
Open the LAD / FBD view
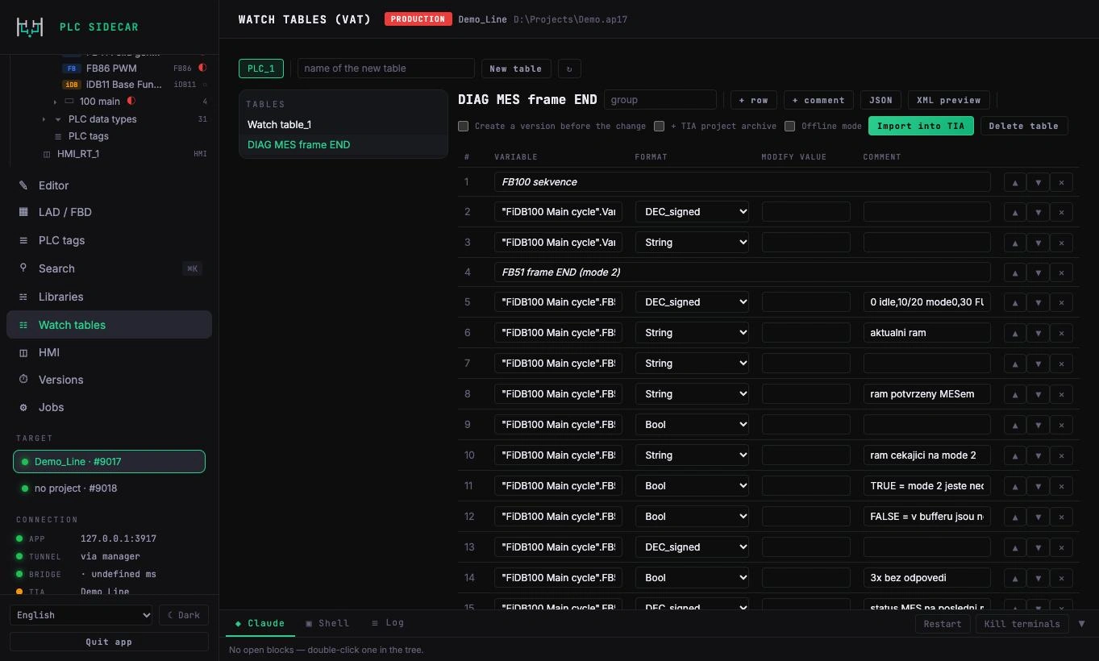109,212
